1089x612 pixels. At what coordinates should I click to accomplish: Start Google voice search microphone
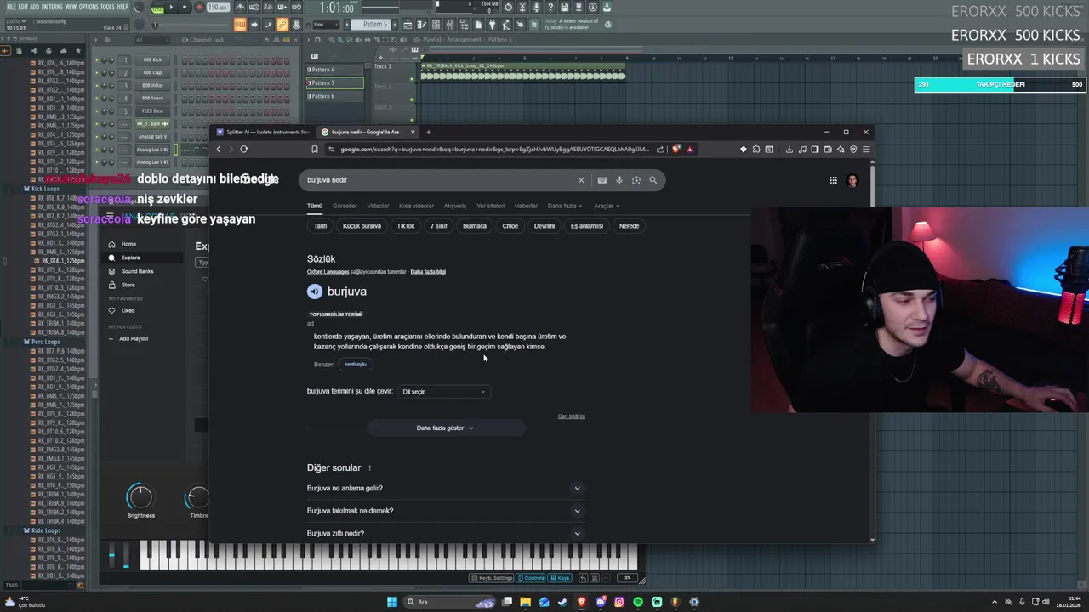point(619,180)
